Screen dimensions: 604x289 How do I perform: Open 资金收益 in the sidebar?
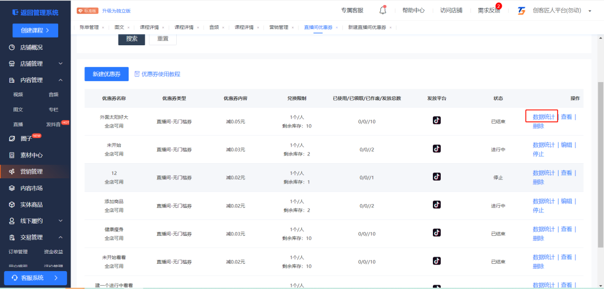pyautogui.click(x=54, y=252)
